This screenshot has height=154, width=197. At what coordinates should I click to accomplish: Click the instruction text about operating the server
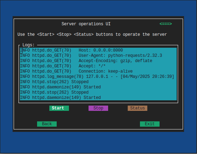point(92,34)
